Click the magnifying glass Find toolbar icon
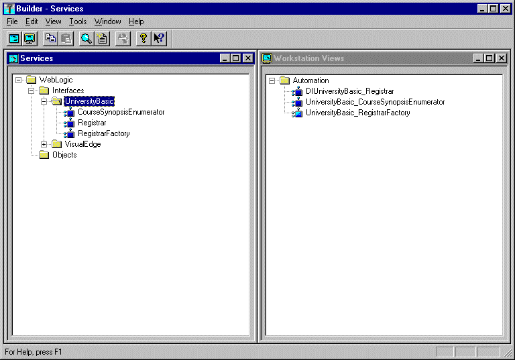The width and height of the screenshot is (515, 360). (x=87, y=39)
